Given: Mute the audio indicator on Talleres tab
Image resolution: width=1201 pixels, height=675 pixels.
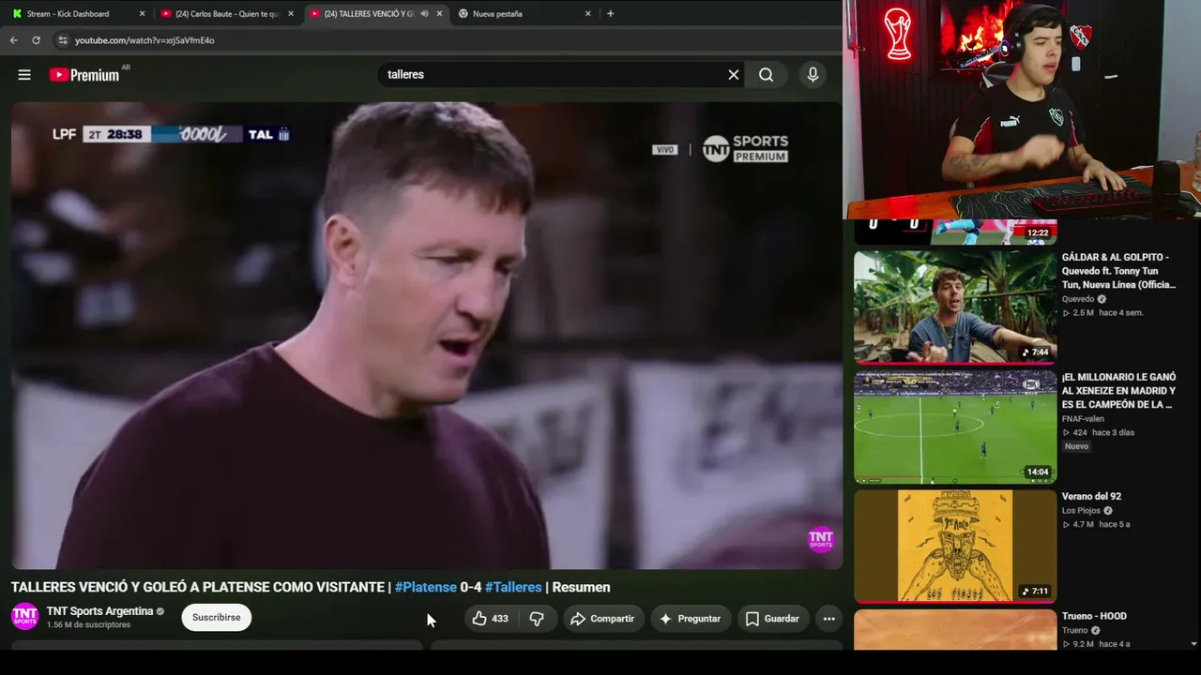Looking at the screenshot, I should pyautogui.click(x=424, y=14).
